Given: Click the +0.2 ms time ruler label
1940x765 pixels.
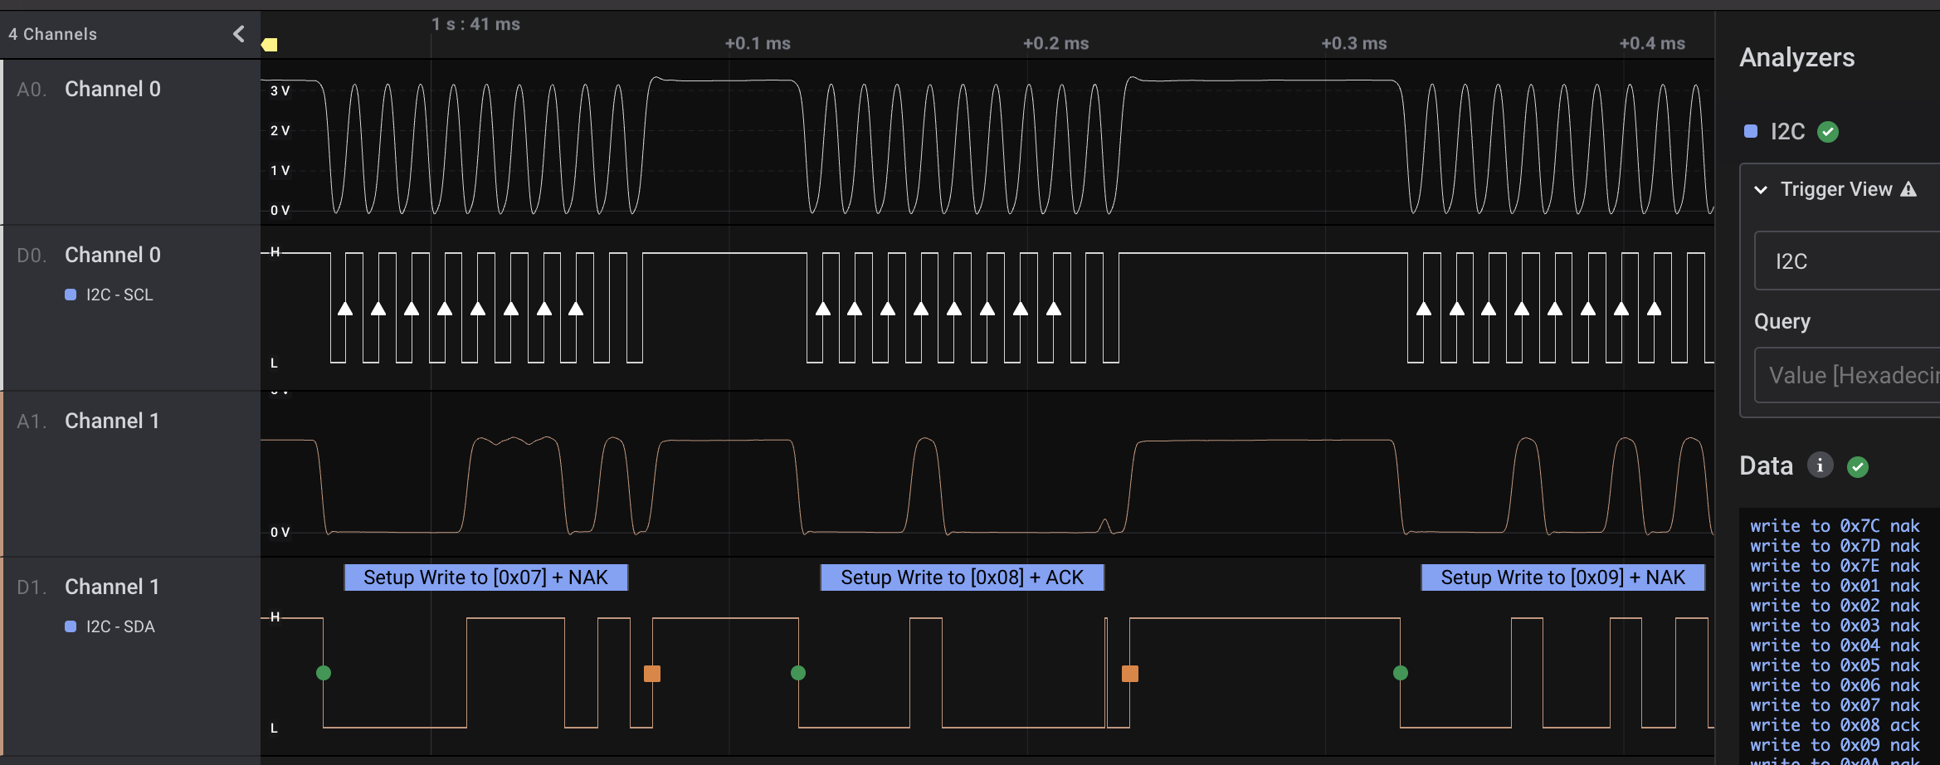Looking at the screenshot, I should (1055, 43).
